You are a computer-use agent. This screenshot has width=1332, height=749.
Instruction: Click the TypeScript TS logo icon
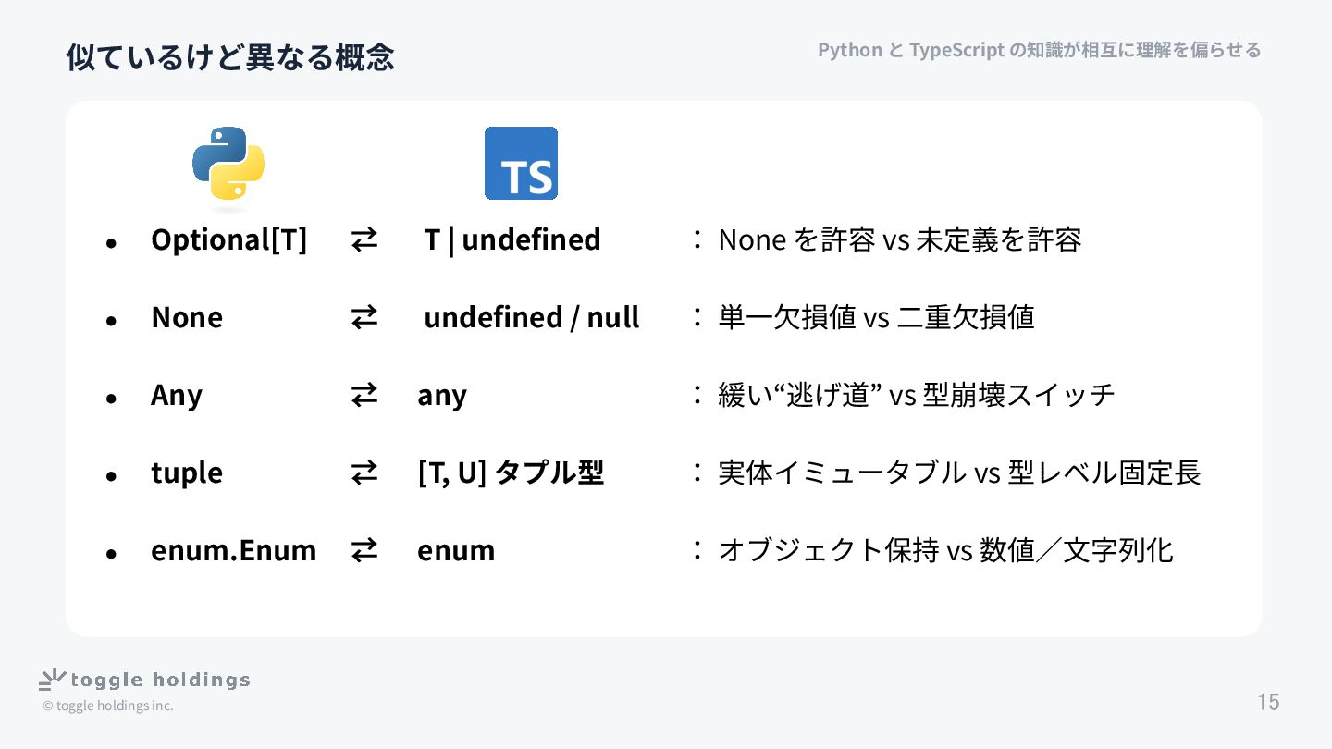tap(521, 164)
